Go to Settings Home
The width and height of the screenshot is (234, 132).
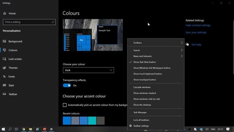coord(9,14)
